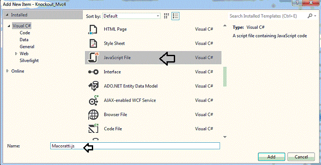Click the Name field containing Macoratti.js
Image resolution: width=321 pixels, height=165 pixels.
point(135,146)
